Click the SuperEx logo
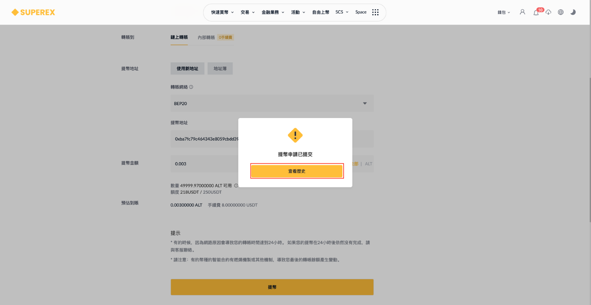 point(33,12)
